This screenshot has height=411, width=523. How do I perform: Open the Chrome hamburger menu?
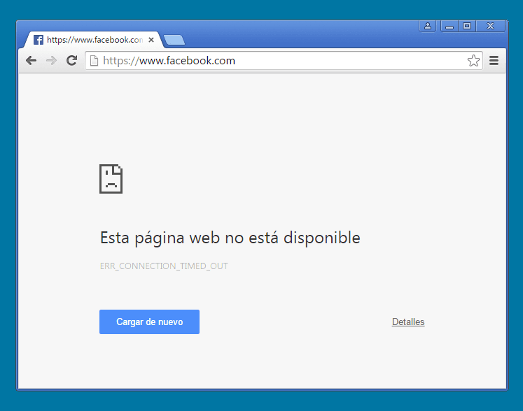[x=494, y=61]
